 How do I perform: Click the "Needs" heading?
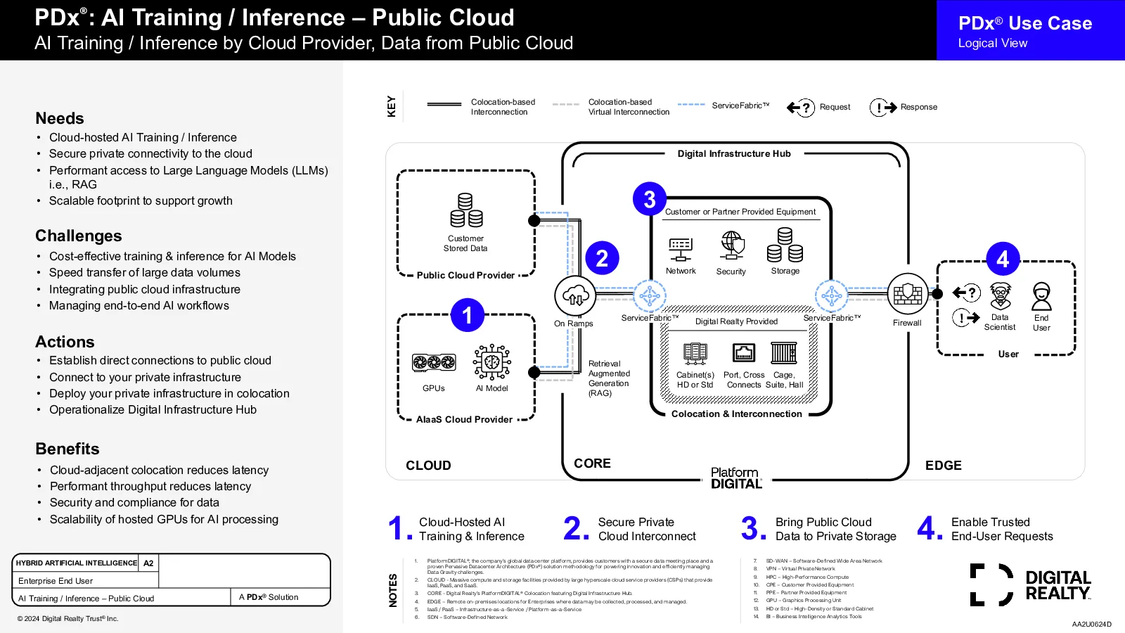point(60,118)
